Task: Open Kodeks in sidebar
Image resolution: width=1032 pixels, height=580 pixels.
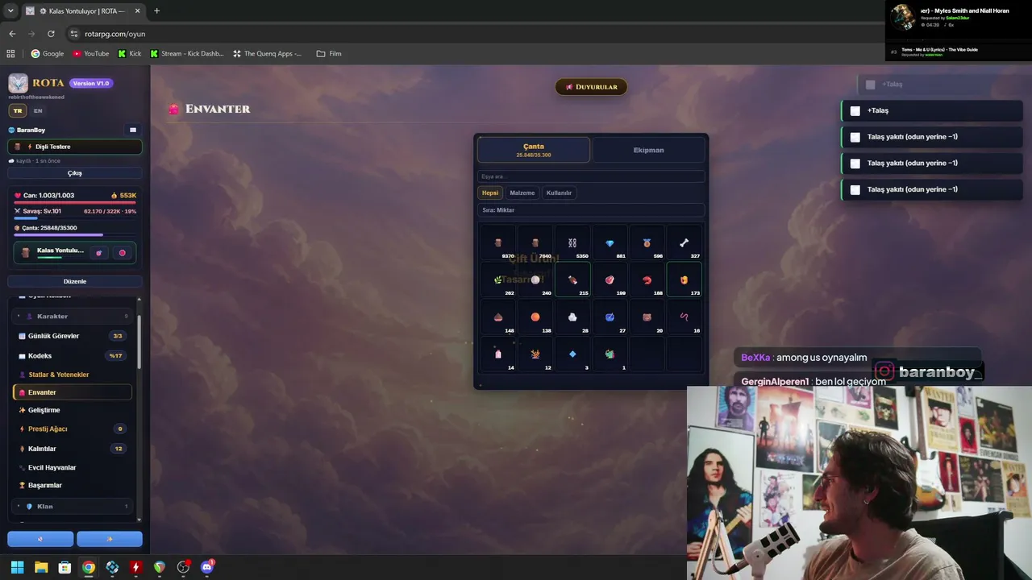Action: [73, 356]
